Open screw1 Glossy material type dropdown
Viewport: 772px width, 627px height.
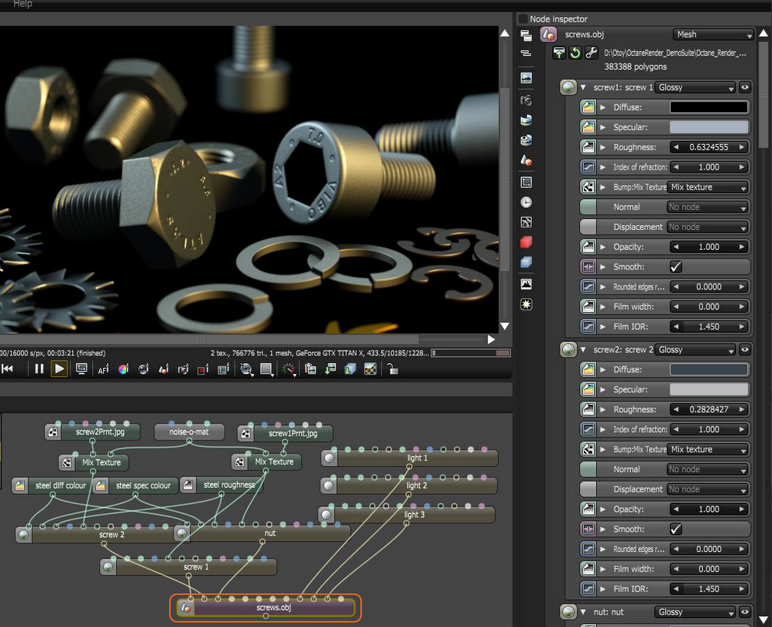pos(695,87)
